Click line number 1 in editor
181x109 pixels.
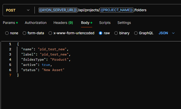[10, 44]
